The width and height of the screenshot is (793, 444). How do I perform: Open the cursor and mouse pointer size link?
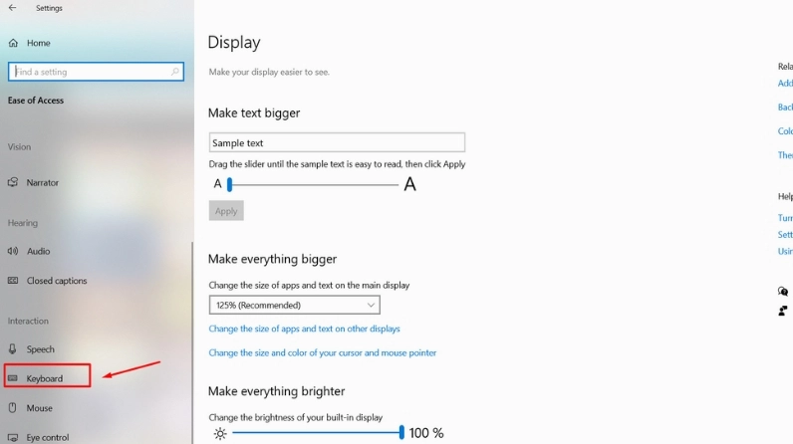pyautogui.click(x=322, y=352)
